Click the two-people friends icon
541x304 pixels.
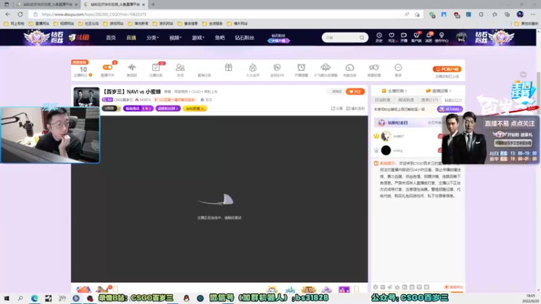(180, 68)
